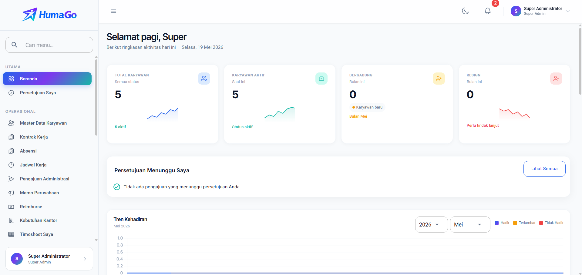
Task: Click the 'Status aktif' text
Action: point(242,127)
